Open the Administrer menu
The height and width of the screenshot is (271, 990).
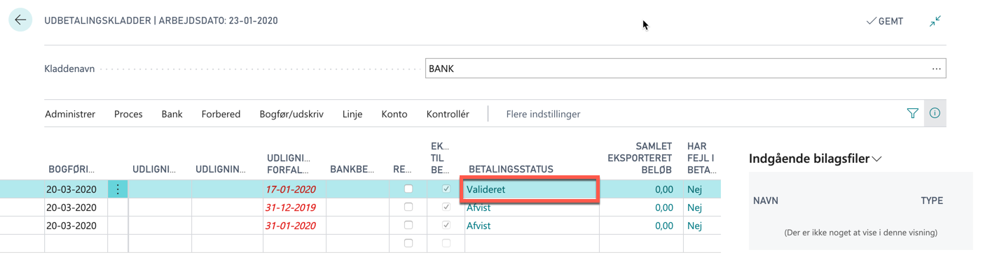[x=70, y=114]
